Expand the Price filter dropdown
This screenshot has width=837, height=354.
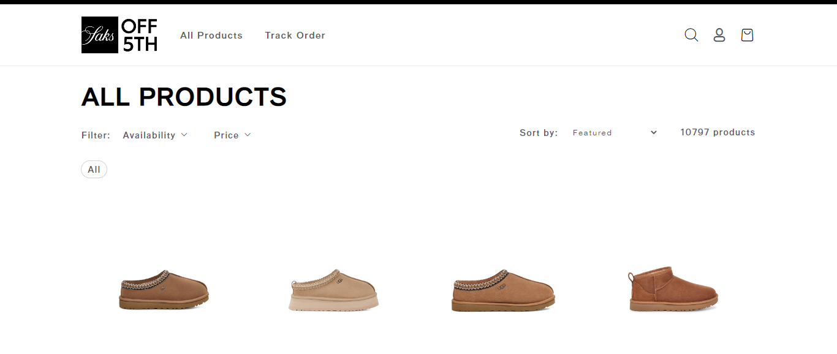(x=232, y=135)
